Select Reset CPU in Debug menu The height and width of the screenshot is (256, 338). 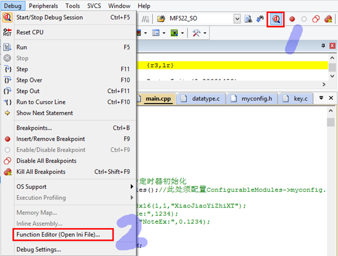pos(69,32)
